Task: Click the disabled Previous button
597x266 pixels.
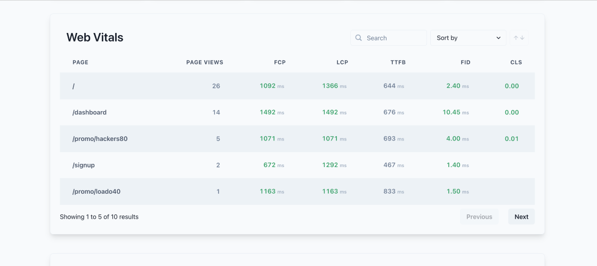Action: point(479,217)
